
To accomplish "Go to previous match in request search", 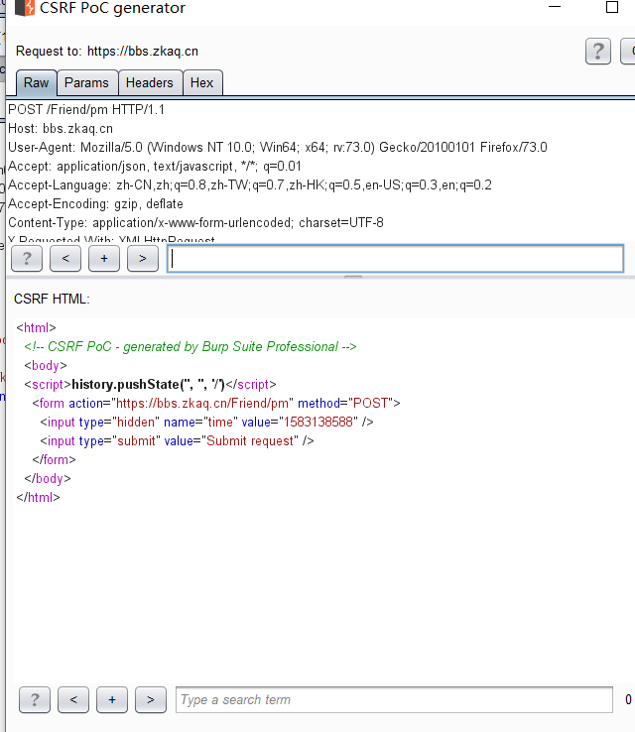I will [65, 258].
